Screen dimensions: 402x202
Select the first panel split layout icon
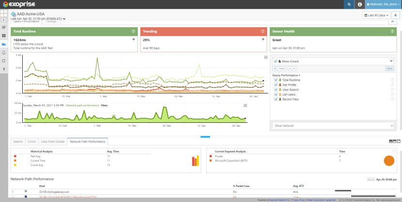click(x=391, y=141)
